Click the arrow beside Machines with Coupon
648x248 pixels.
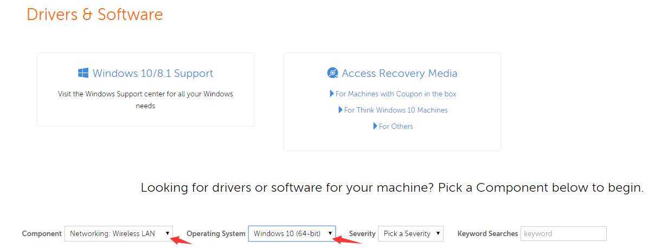pyautogui.click(x=332, y=94)
